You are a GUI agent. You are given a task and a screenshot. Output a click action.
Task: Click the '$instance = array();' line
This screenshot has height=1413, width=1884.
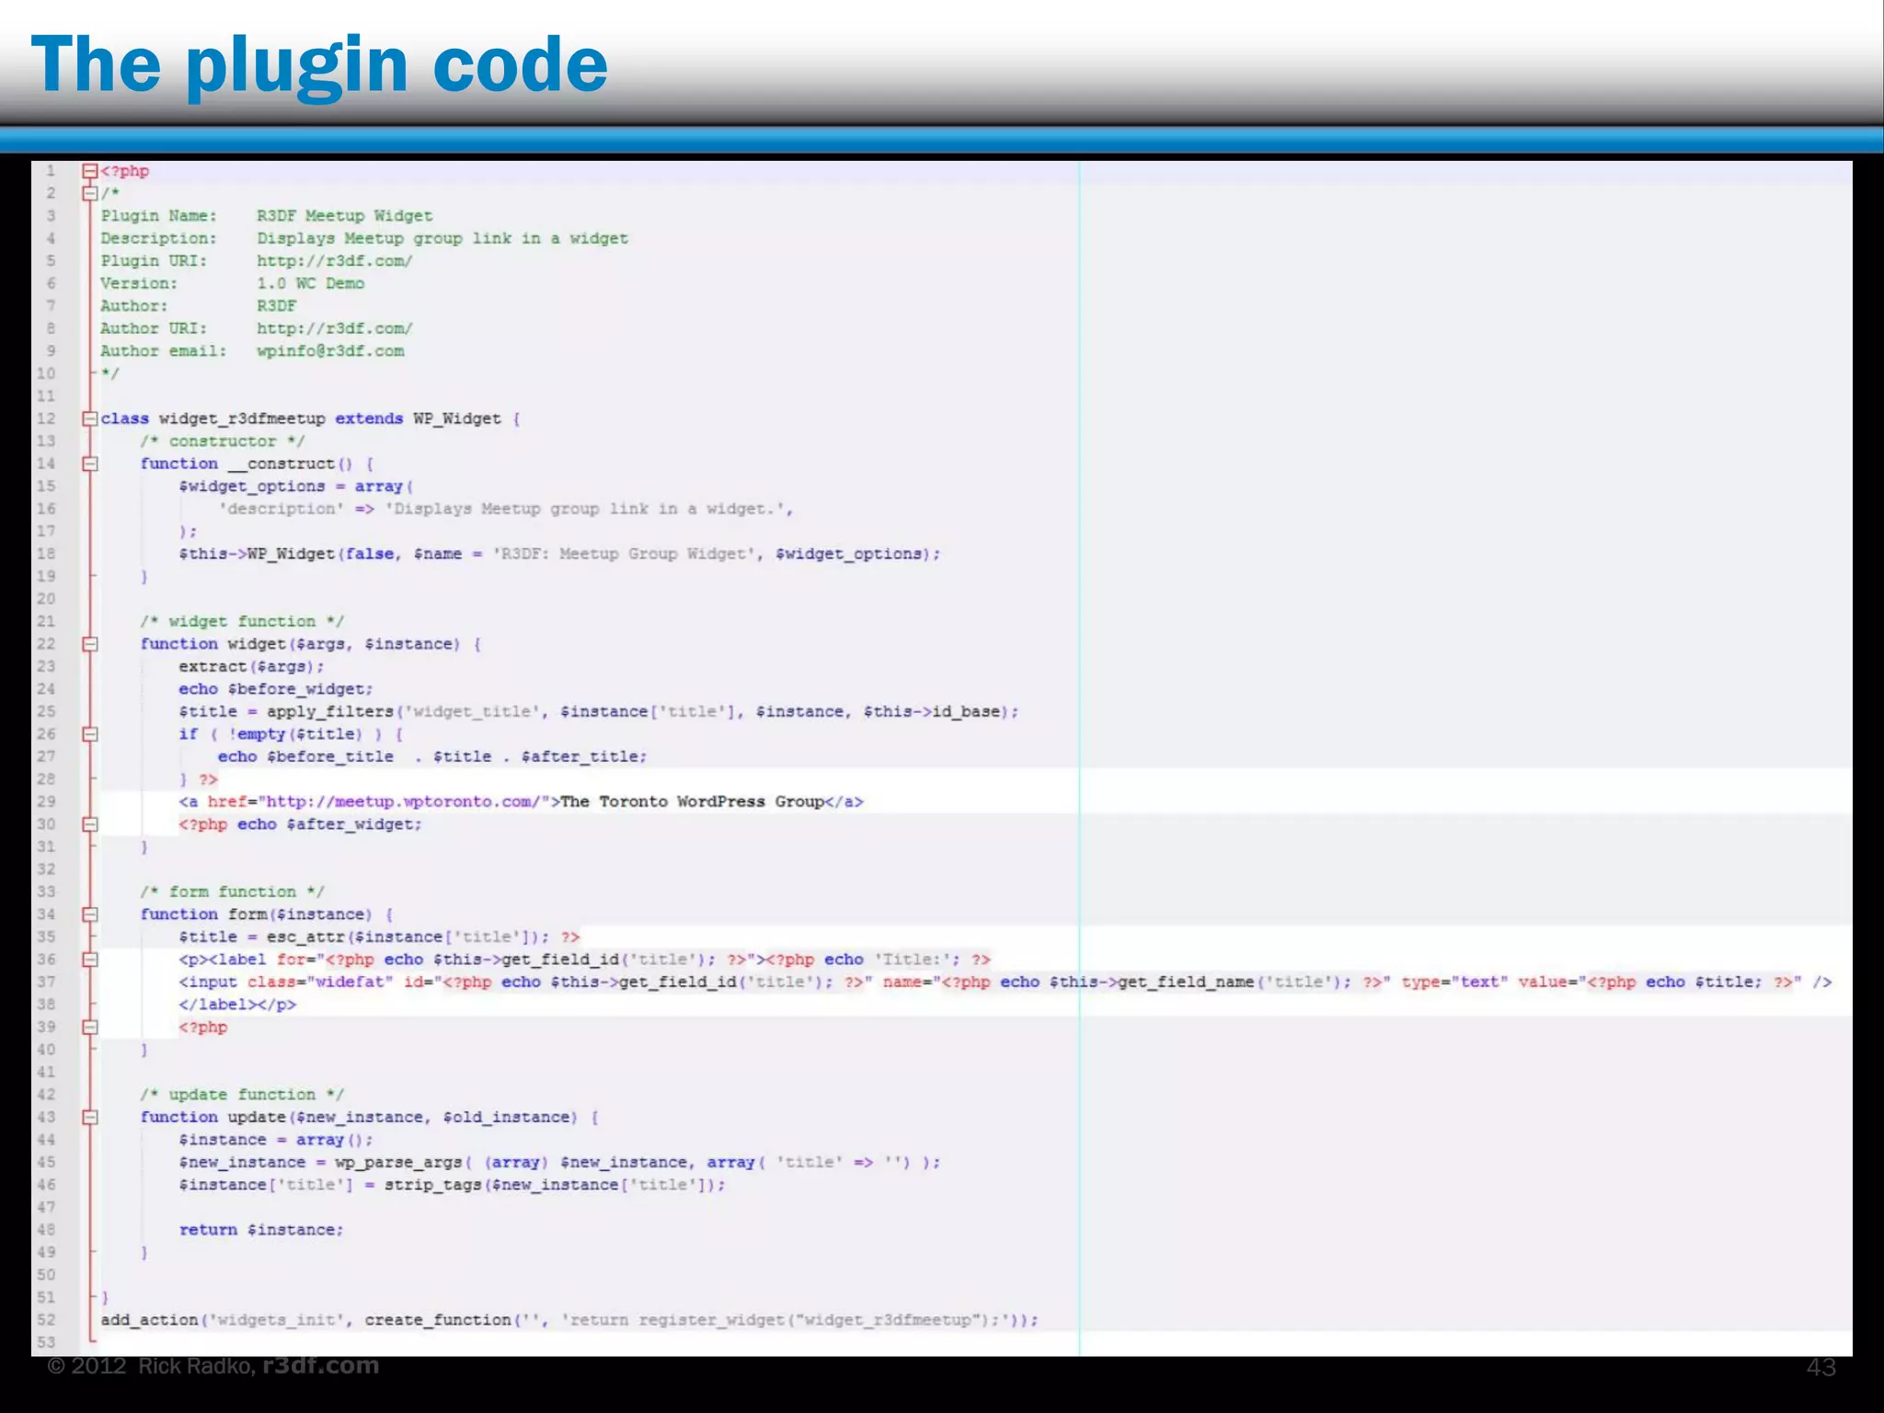point(276,1140)
